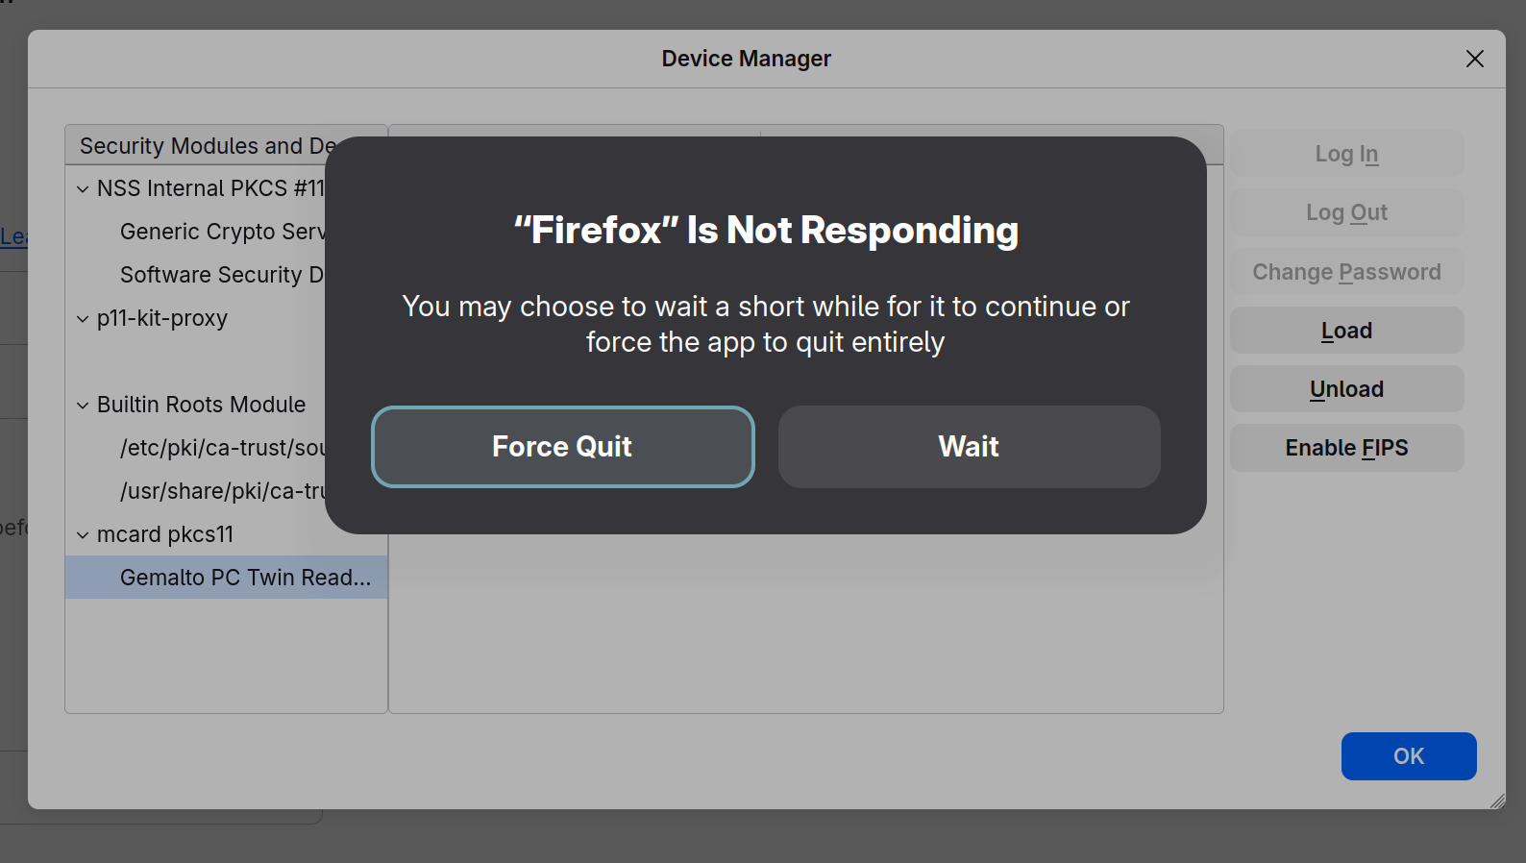Collapse the mcard pkcs11 module
The height and width of the screenshot is (863, 1526).
83,534
